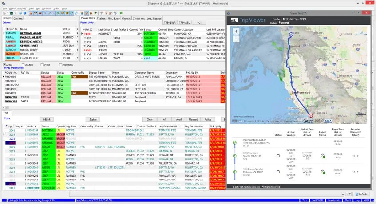The width and height of the screenshot is (376, 204).
Task: Open the bottom combo box dropdown arrow
Action: pyautogui.click(x=342, y=194)
